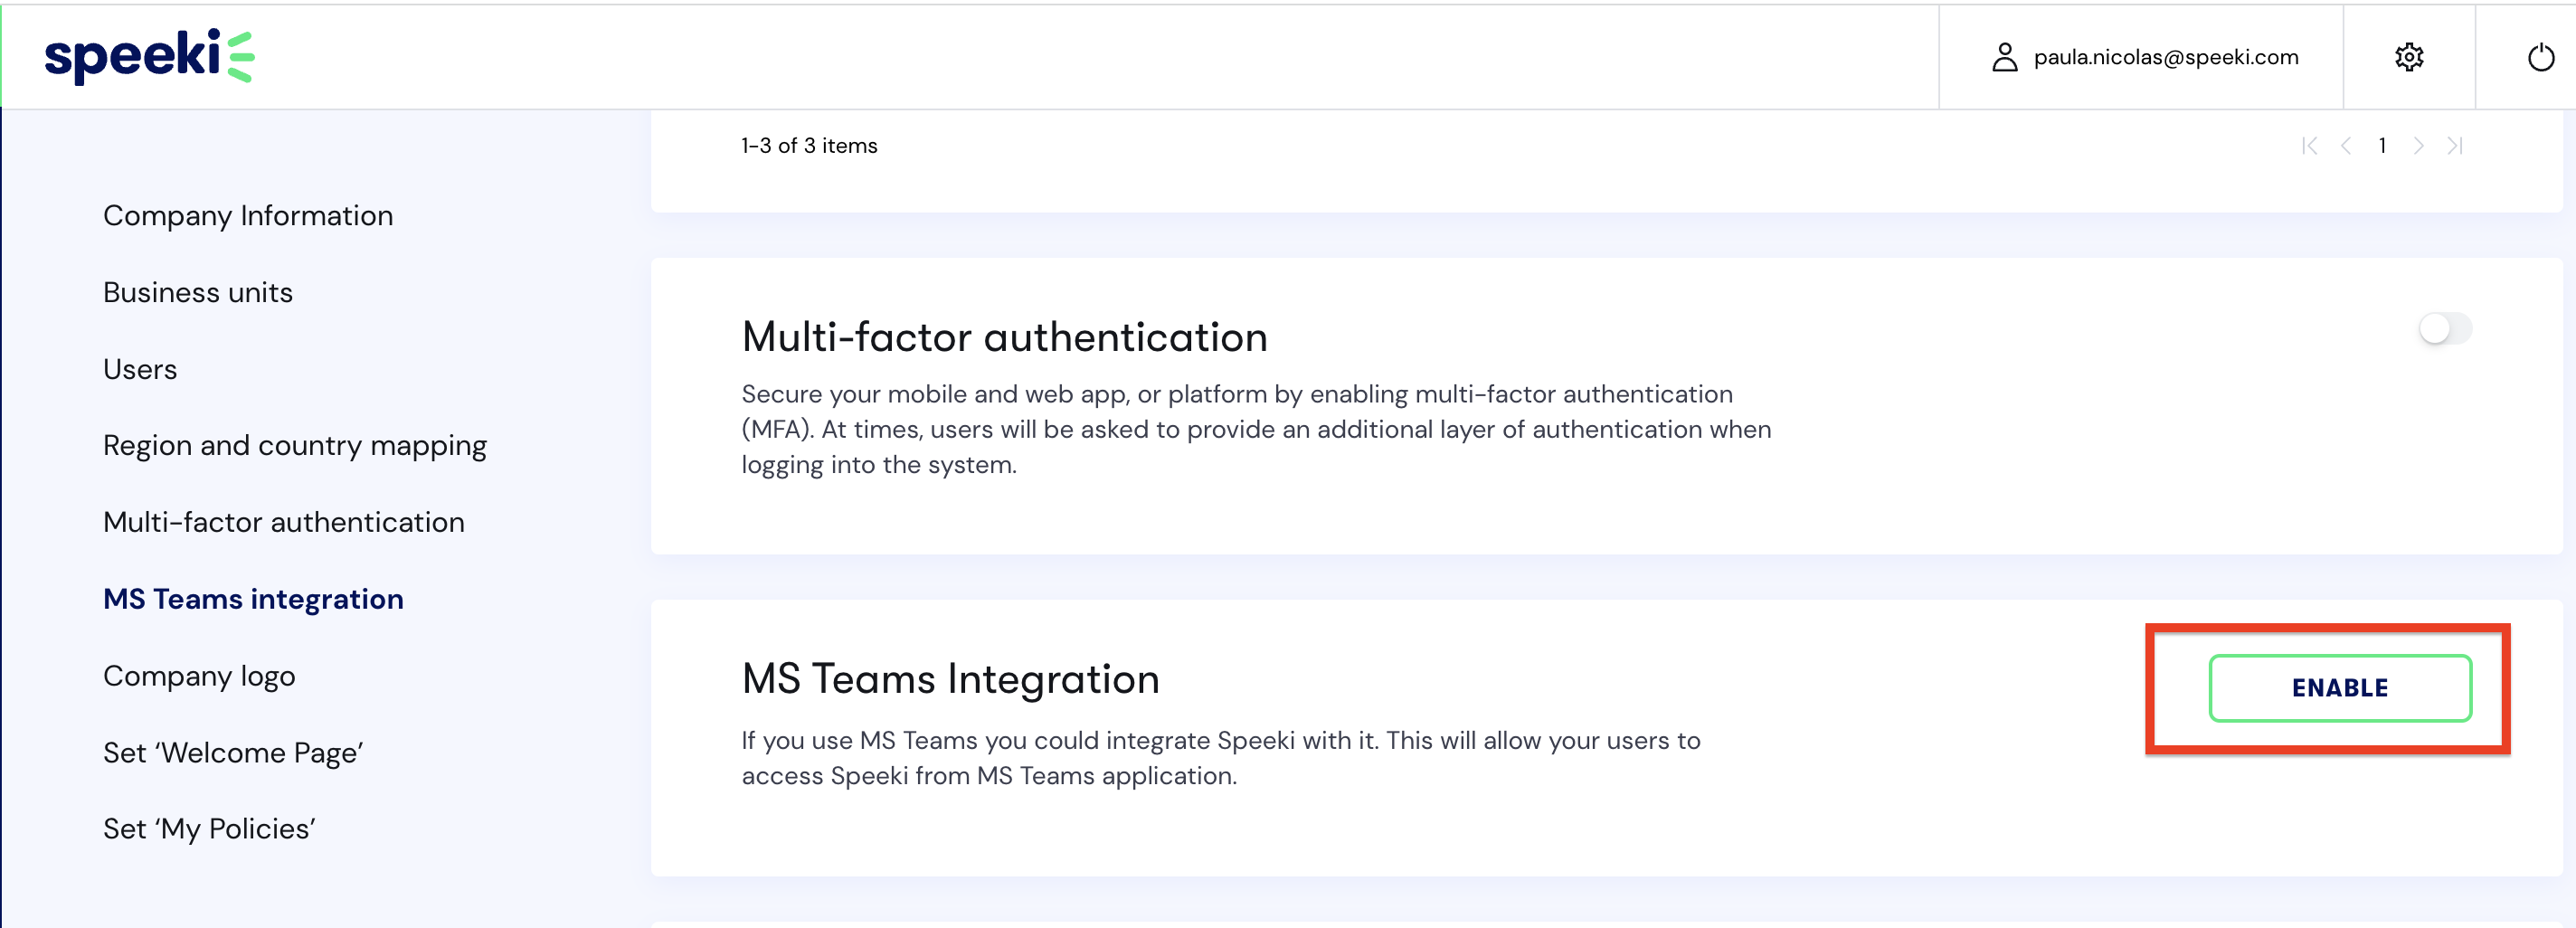Click paula.nicolas@speeki.com account email

tap(2166, 57)
